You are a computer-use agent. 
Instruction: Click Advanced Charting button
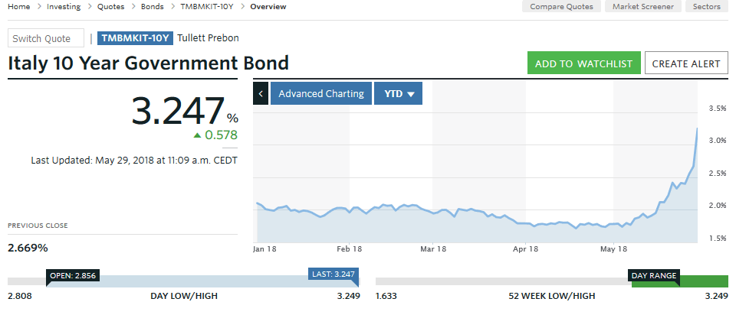click(321, 93)
